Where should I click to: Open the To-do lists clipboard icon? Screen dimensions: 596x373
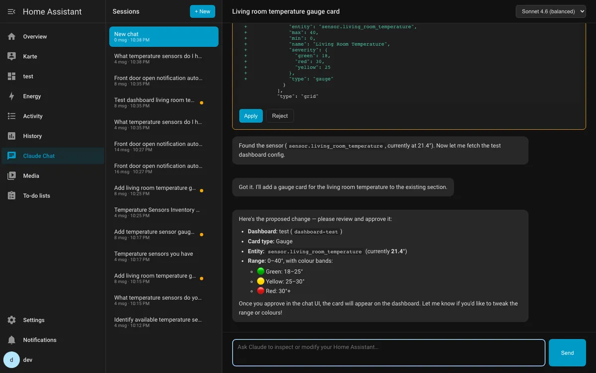12,195
